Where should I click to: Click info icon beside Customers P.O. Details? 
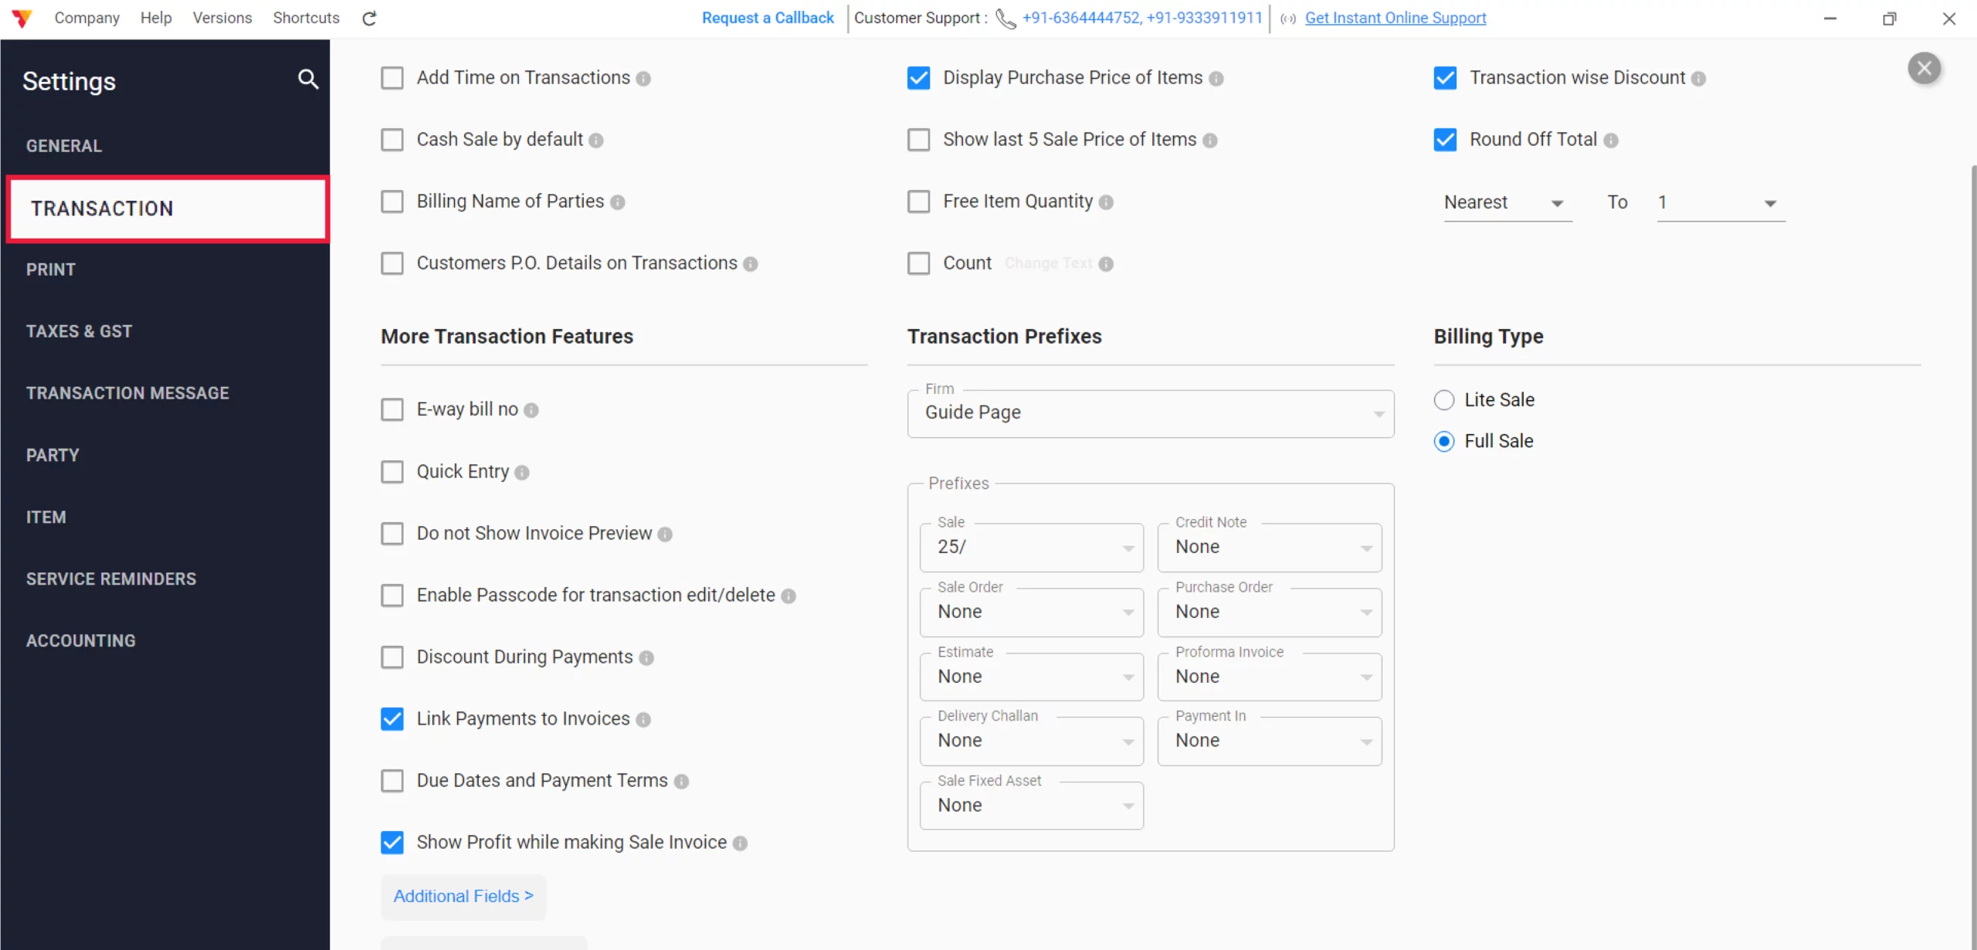point(751,264)
